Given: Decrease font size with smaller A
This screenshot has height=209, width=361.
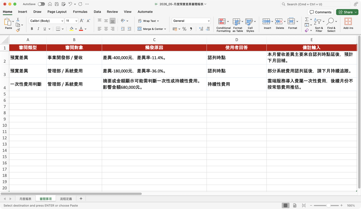Looking at the screenshot, I should click(88, 21).
